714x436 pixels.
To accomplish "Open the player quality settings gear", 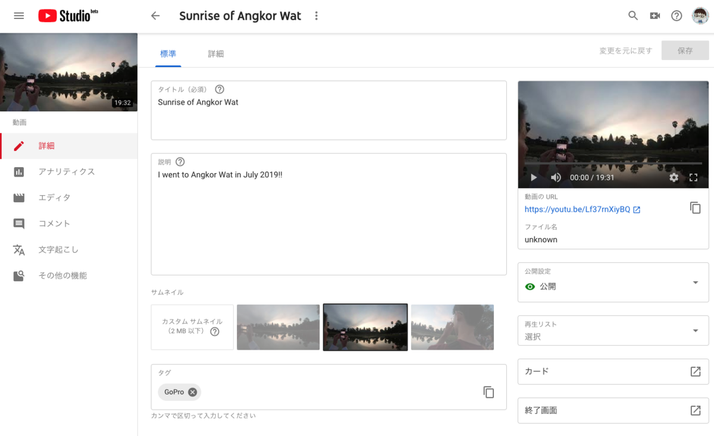I will click(674, 177).
